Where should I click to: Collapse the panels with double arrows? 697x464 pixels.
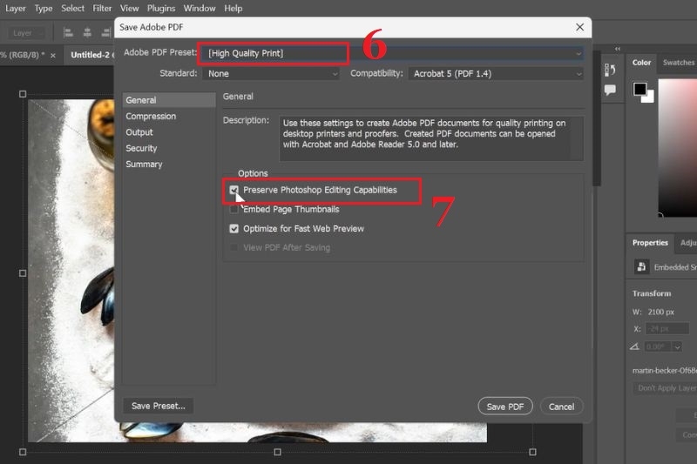(x=618, y=49)
